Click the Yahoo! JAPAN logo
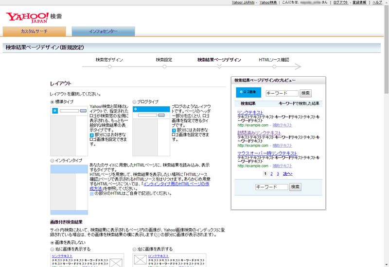Viewport: 389px width, 267px height. point(27,17)
